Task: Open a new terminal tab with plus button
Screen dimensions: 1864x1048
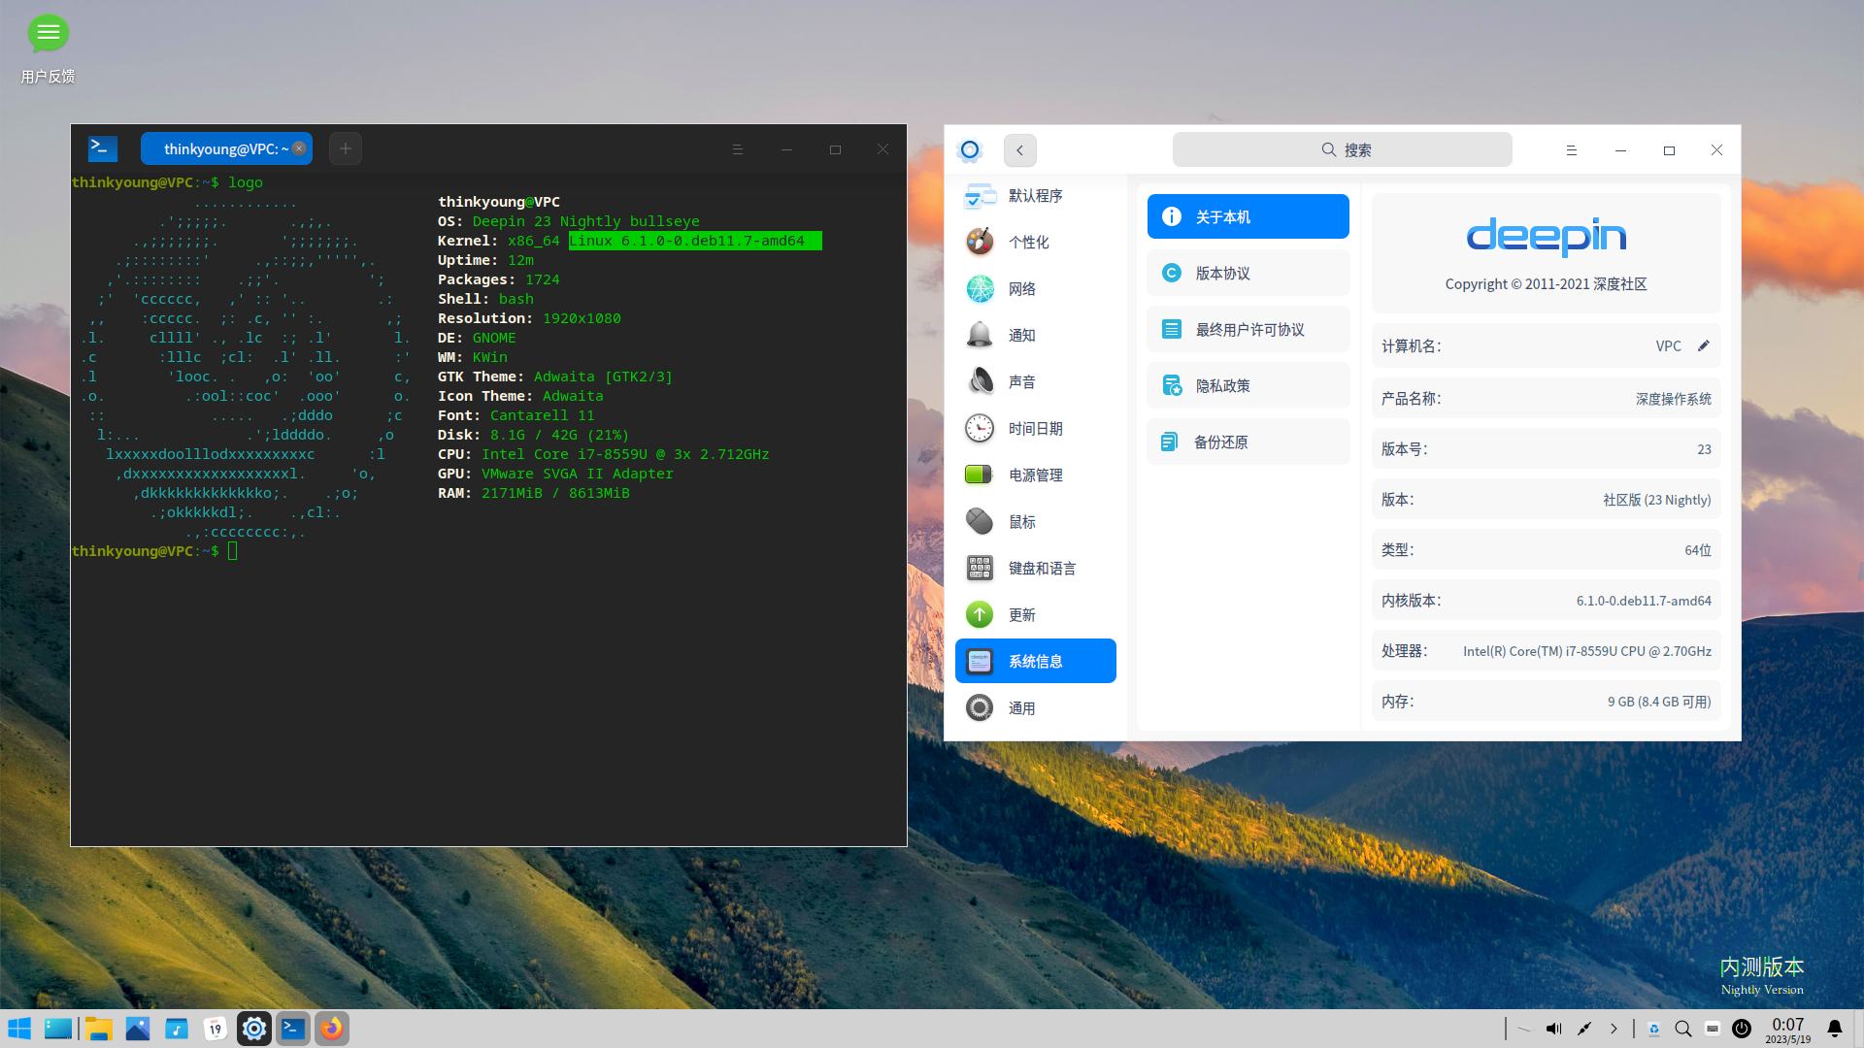Action: click(x=346, y=148)
